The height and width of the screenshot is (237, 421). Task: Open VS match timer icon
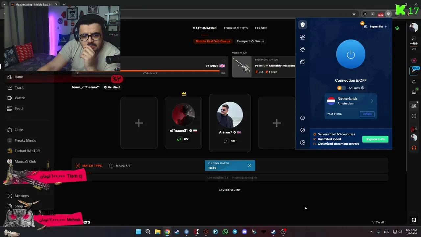pyautogui.click(x=414, y=70)
